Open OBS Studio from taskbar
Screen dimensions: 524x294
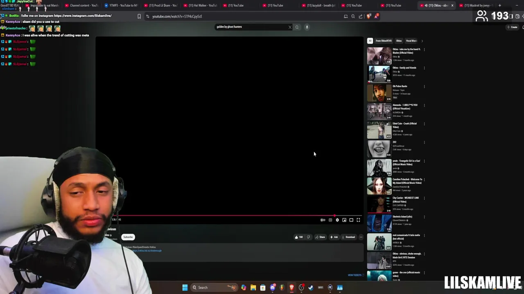coord(301,287)
